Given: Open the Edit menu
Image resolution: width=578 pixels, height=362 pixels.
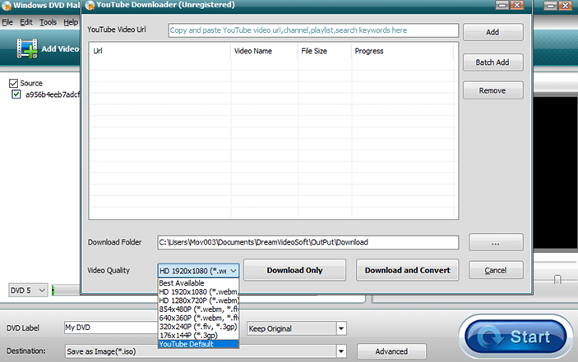Looking at the screenshot, I should point(26,22).
